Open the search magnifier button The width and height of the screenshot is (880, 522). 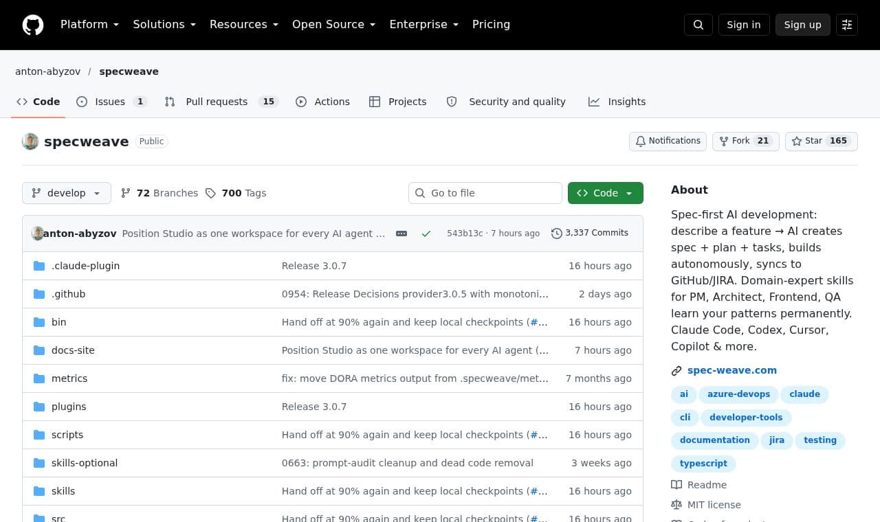click(698, 25)
